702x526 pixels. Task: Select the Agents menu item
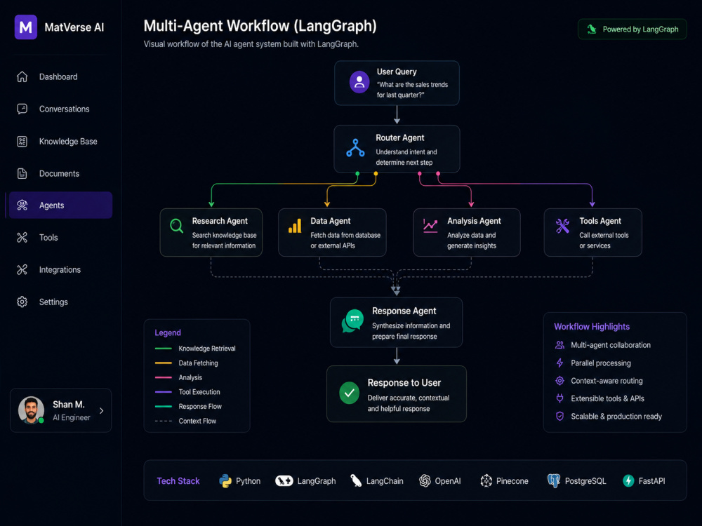[x=60, y=205]
